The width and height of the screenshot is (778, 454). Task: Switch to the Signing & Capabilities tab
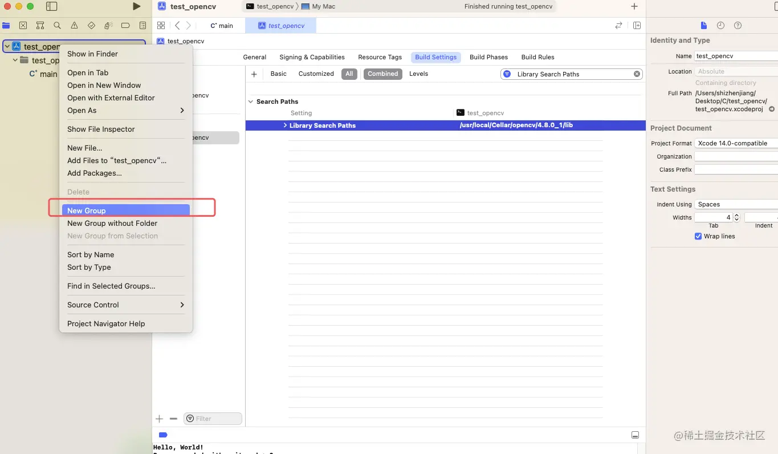312,57
